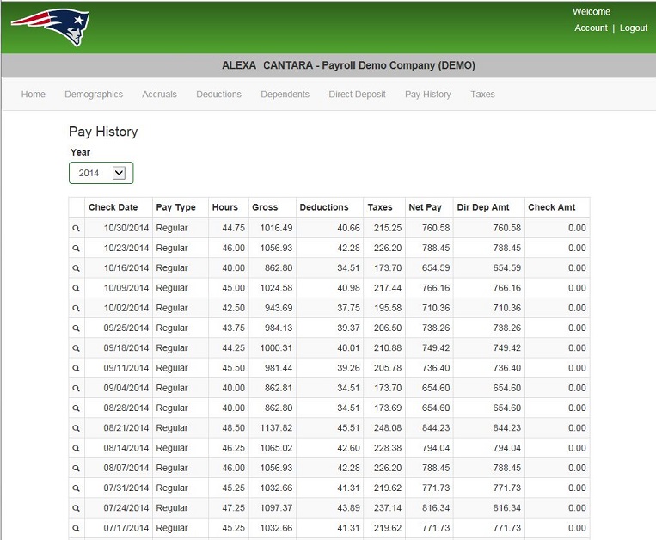
Task: View the 07/31/2014 paycheck via magnifier icon
Action: pyautogui.click(x=77, y=488)
